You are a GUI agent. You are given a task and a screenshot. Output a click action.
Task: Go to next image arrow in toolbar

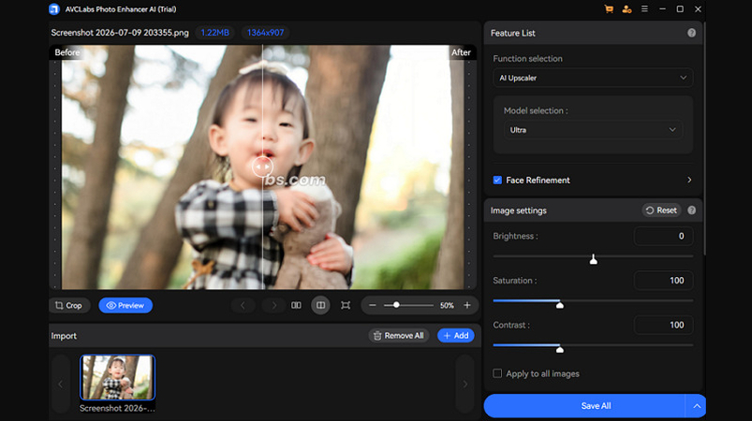273,305
